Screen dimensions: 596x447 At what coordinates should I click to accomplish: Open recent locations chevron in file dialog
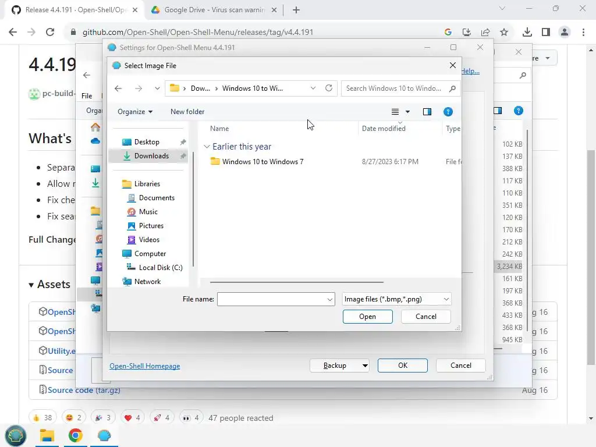pyautogui.click(x=157, y=88)
